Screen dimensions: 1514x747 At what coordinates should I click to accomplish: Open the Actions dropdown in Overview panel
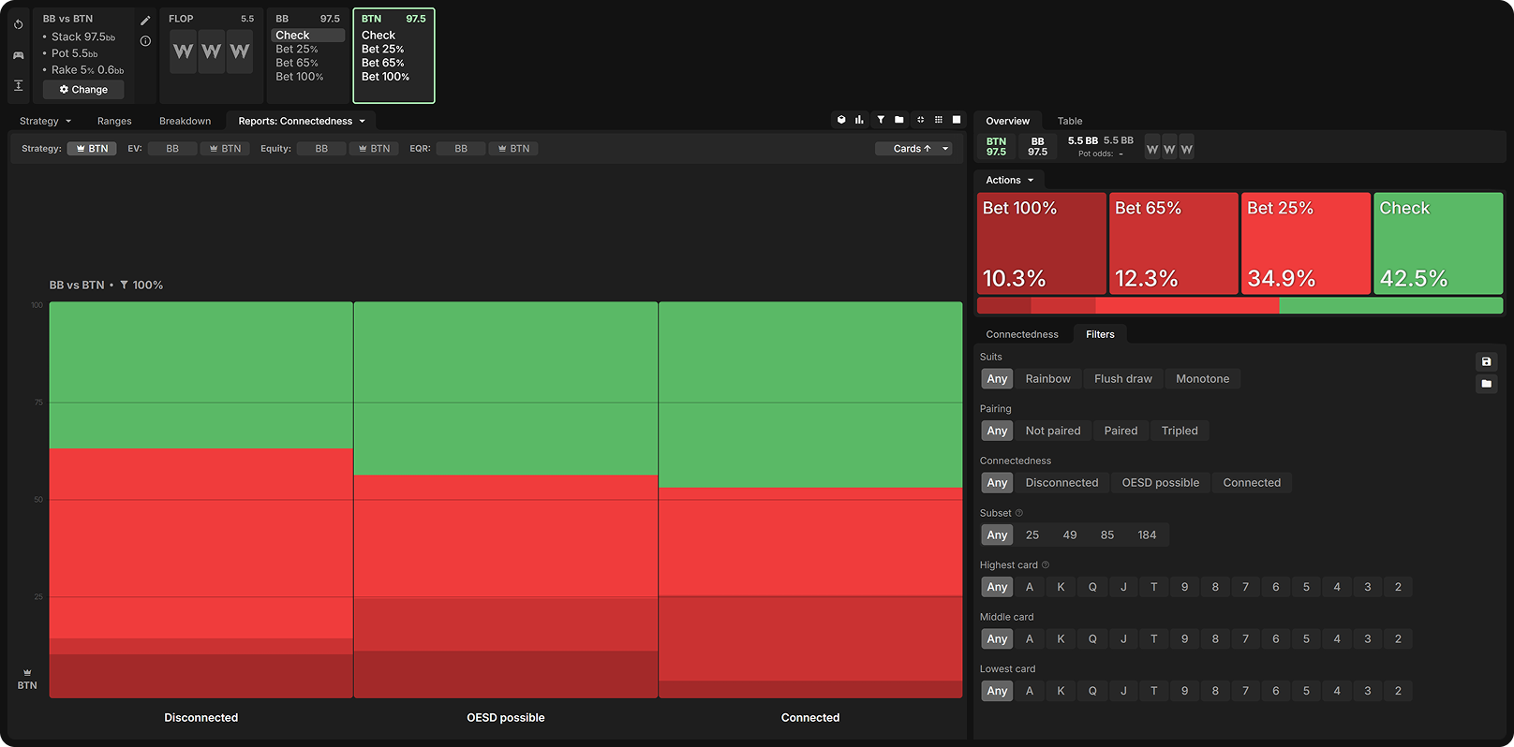(1009, 180)
